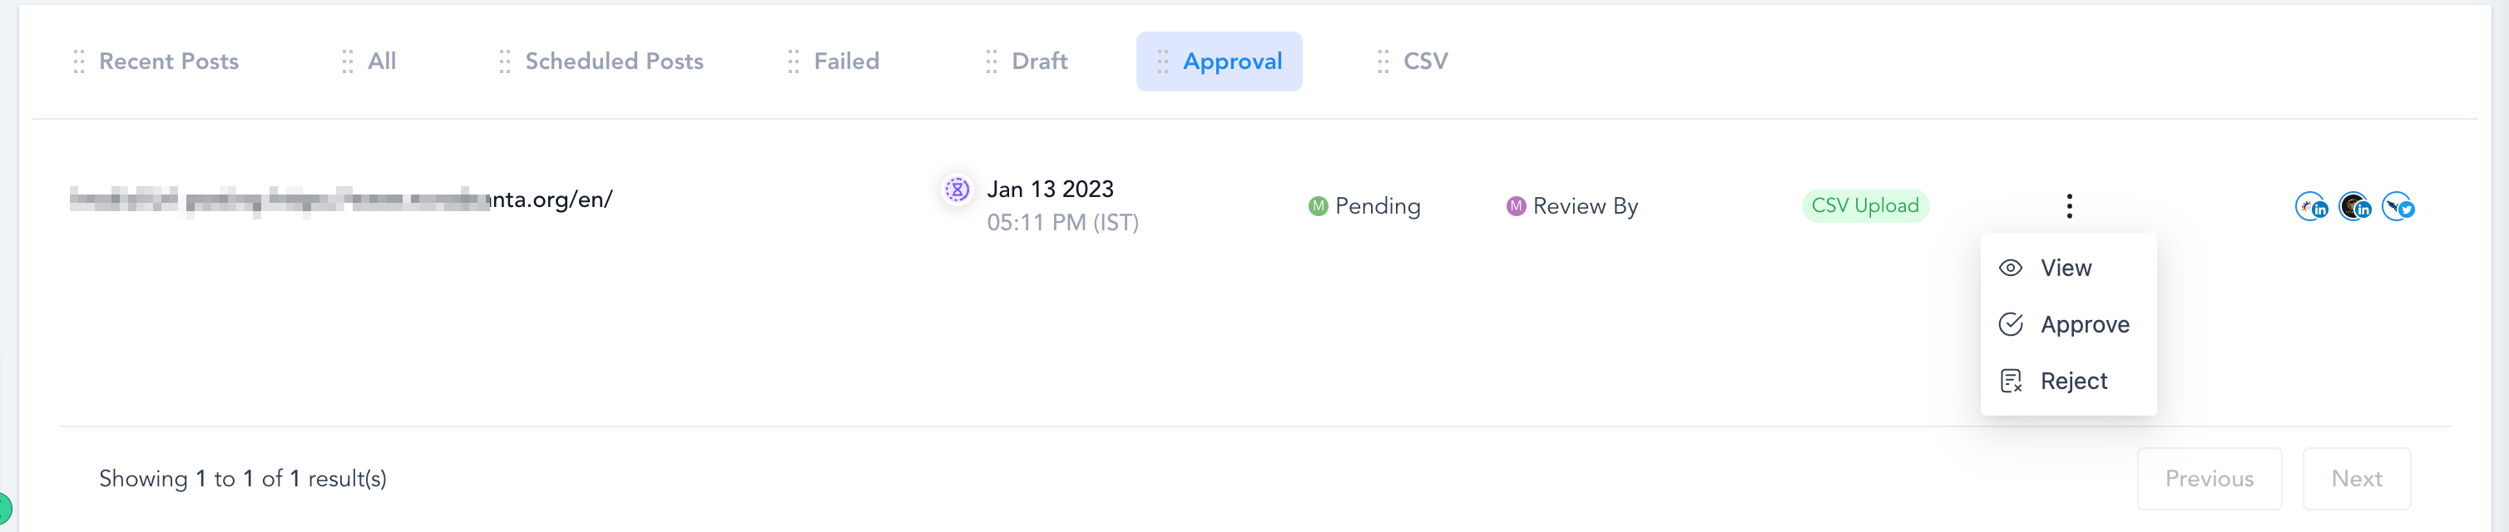Approve the pending post from menu
Image resolution: width=2509 pixels, height=532 pixels.
(2085, 325)
